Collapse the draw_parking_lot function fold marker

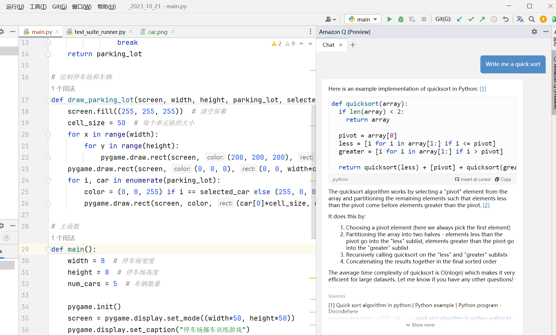click(48, 100)
